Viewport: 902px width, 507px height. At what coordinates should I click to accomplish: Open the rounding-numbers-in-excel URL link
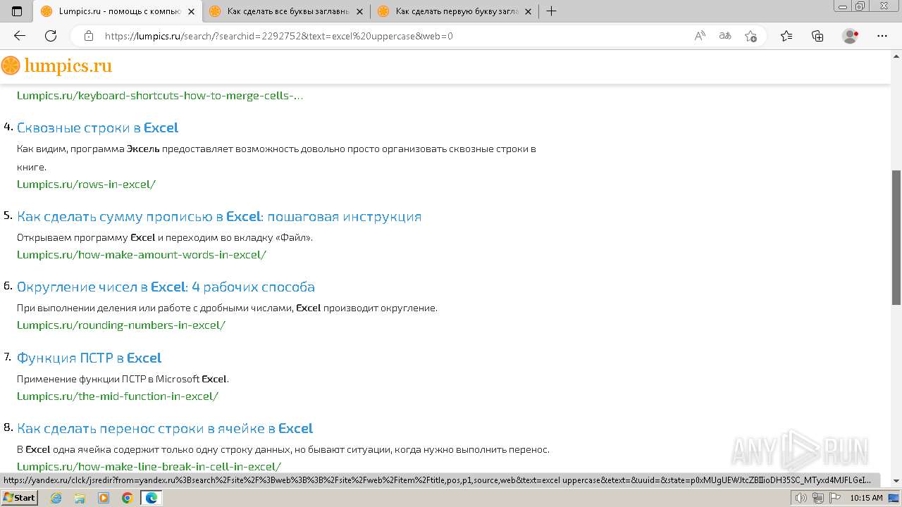[121, 325]
